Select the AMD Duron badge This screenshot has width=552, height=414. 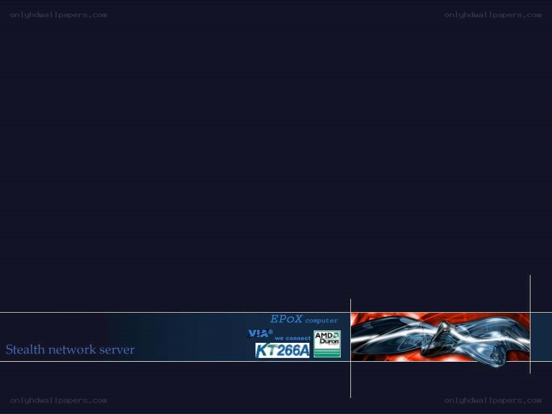(327, 344)
